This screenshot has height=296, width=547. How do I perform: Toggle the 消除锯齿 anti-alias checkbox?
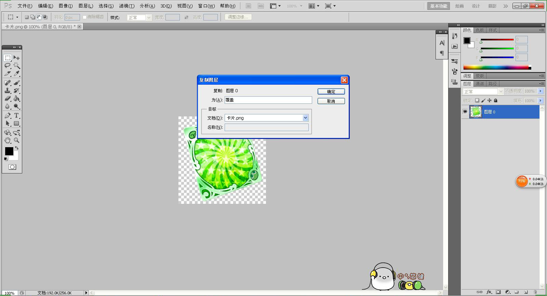(84, 17)
